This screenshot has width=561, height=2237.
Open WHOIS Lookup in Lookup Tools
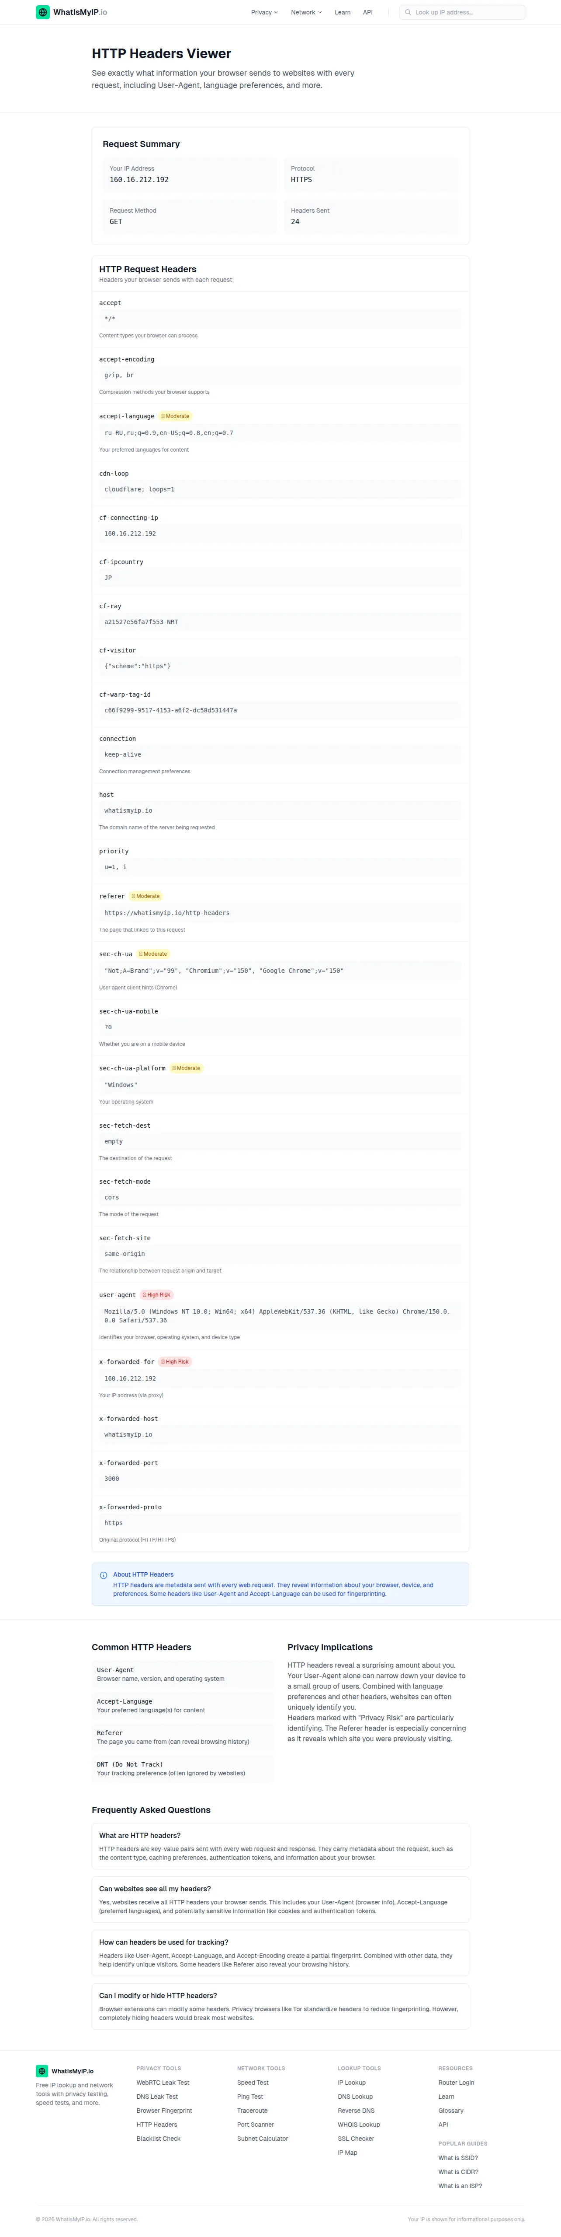click(x=359, y=2125)
